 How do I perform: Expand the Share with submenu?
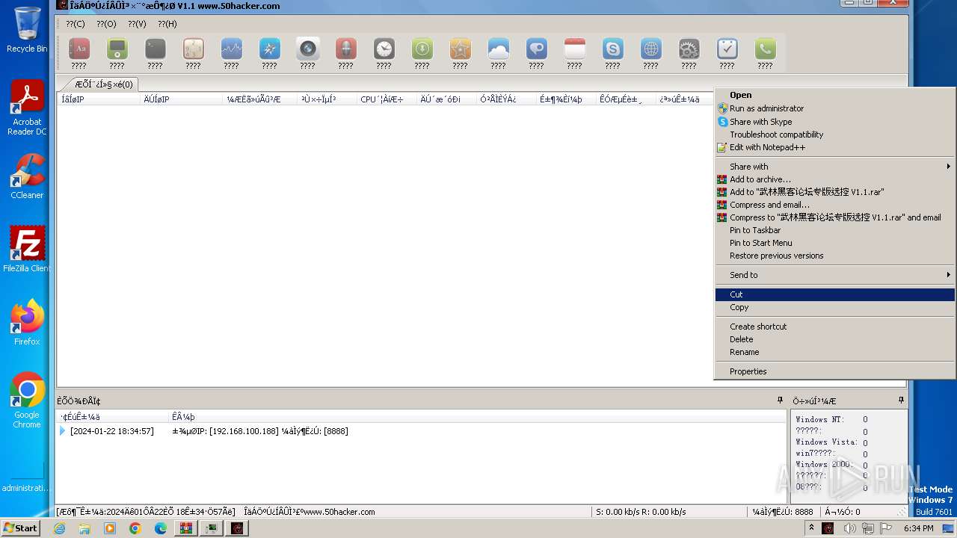tap(834, 167)
